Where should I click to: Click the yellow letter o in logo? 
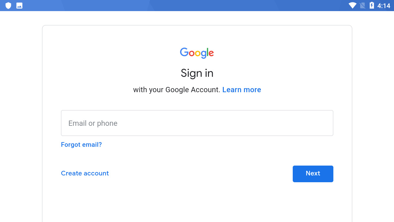coord(198,53)
